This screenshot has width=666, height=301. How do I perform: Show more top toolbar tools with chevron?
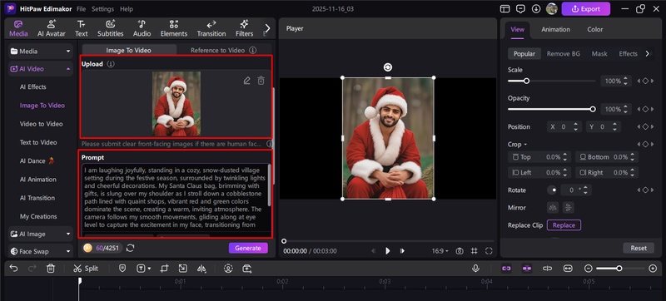pyautogui.click(x=267, y=28)
